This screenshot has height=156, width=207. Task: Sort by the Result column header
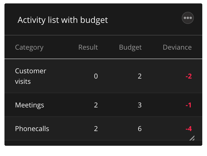(88, 47)
